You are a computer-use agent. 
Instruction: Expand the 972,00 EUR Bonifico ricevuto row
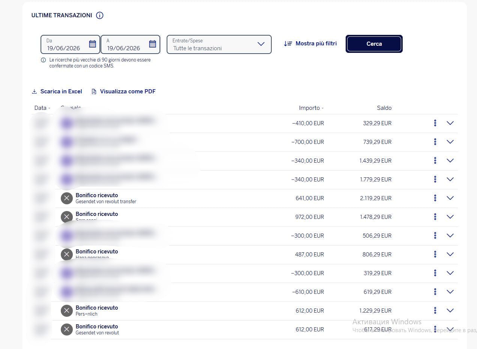click(x=450, y=217)
